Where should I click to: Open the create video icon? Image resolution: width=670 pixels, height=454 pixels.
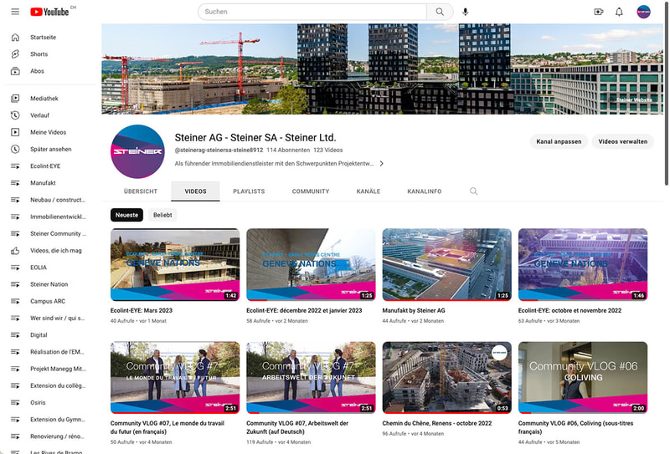598,12
